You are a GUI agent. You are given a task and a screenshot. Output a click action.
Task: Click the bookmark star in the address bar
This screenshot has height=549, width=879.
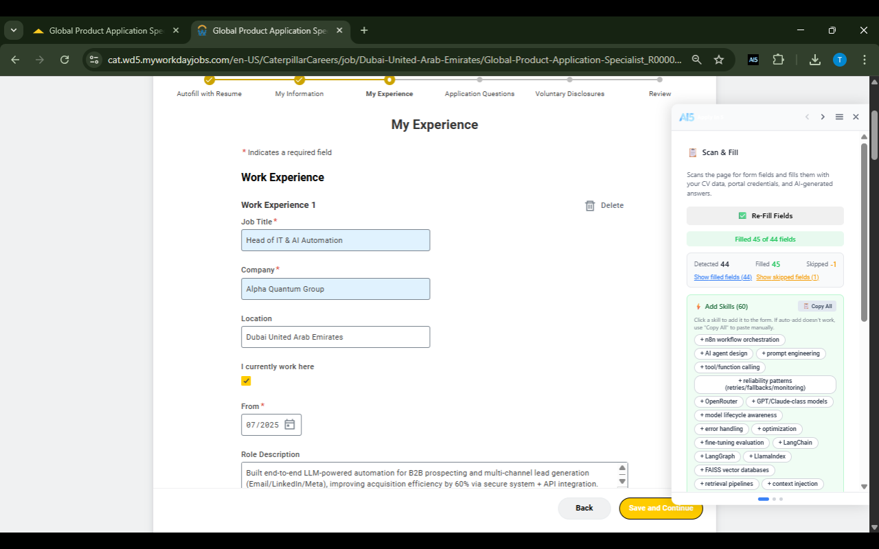[719, 60]
